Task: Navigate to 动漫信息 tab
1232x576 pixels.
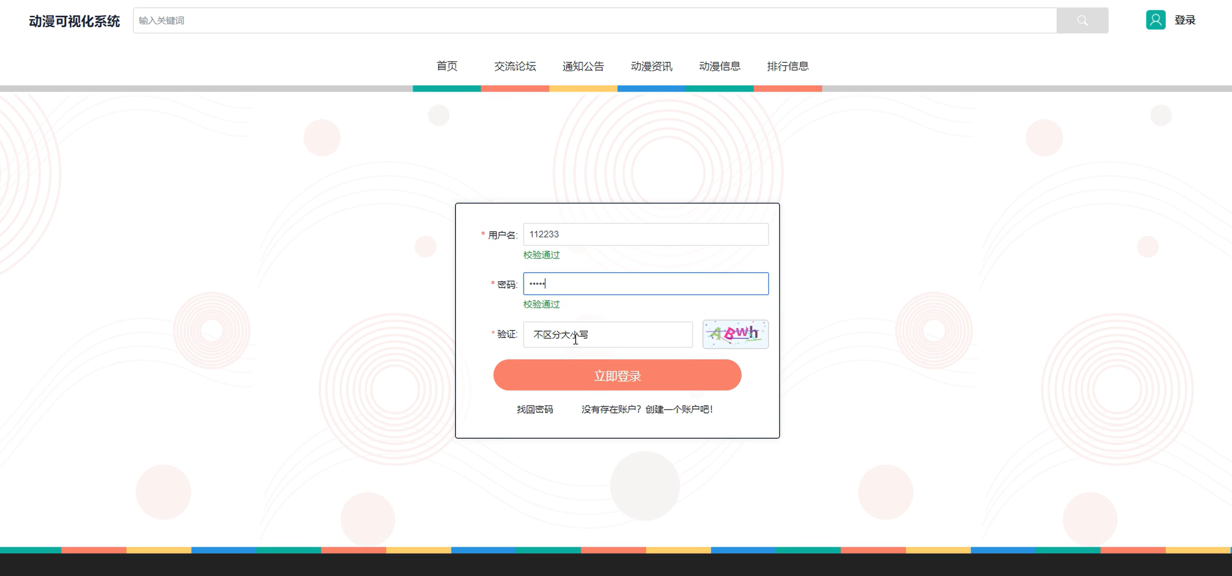Action: tap(720, 66)
